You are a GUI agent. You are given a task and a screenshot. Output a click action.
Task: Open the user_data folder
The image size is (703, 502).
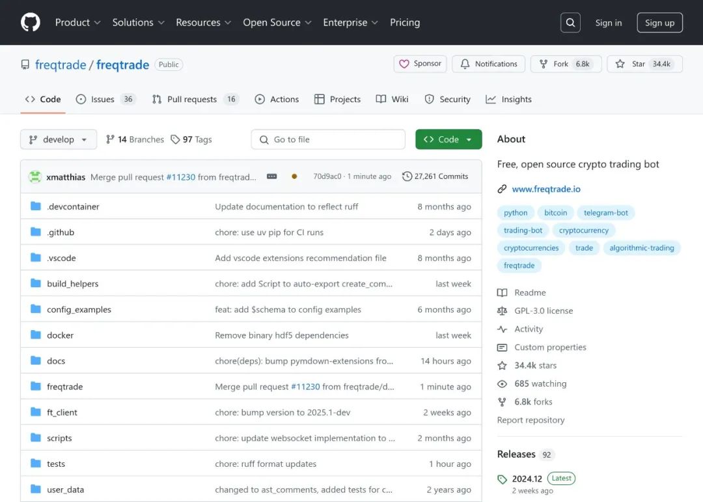[x=66, y=490]
